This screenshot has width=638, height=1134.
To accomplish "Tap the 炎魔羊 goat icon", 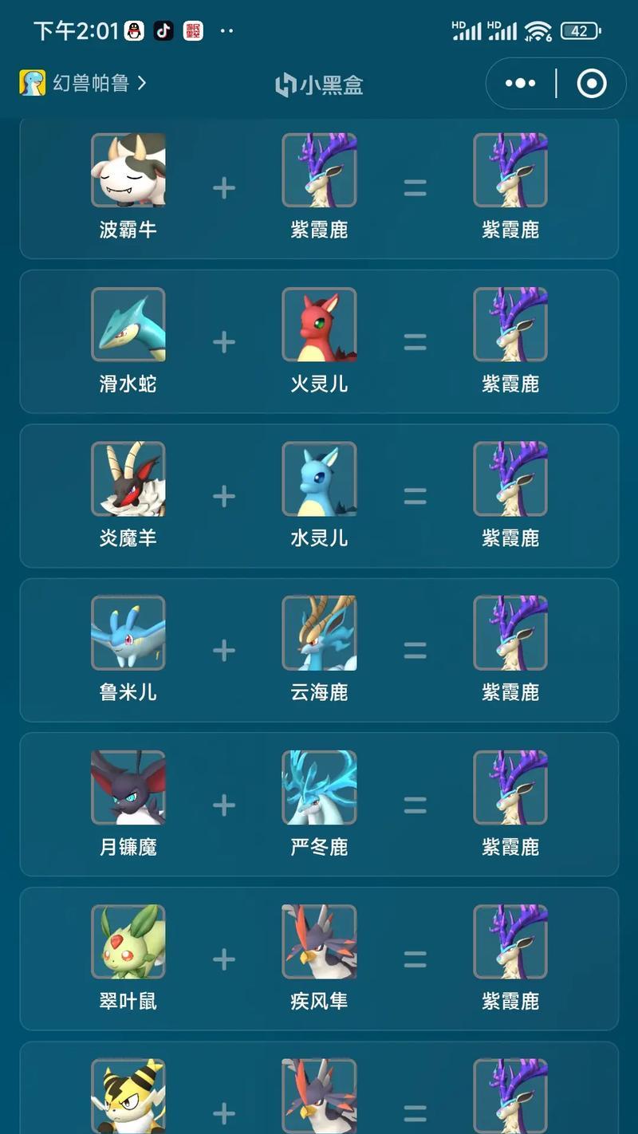I will coord(128,478).
